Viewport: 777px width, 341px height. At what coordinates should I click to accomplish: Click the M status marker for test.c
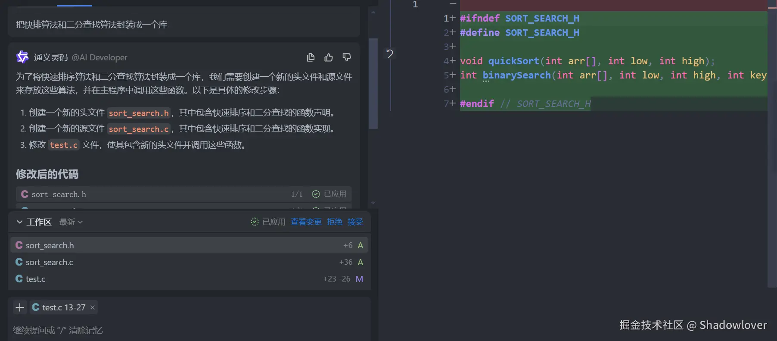360,279
